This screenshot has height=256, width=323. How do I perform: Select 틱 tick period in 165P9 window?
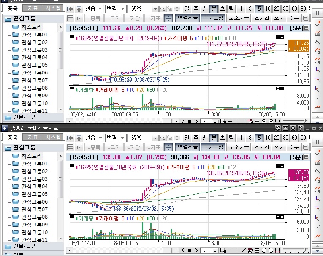tap(231, 9)
